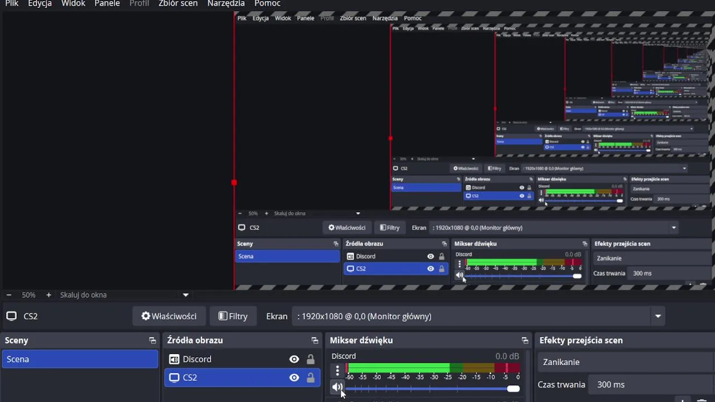Click speaker icon inside the largest mirrored preview

(x=459, y=275)
